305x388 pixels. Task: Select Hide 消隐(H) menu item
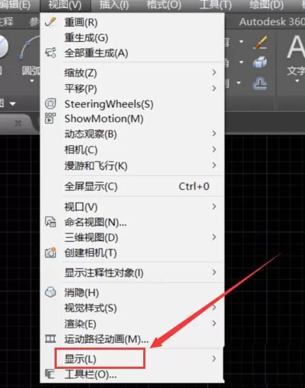[x=133, y=292]
